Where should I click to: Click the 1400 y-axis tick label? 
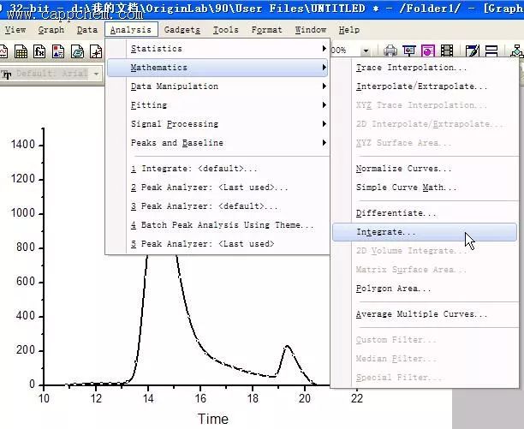pyautogui.click(x=23, y=145)
